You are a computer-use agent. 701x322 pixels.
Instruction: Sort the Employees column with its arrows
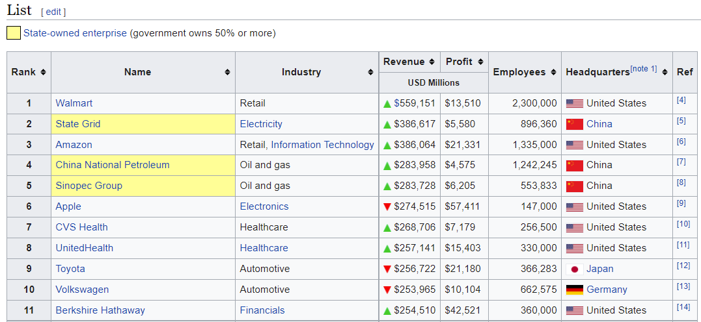tap(553, 72)
